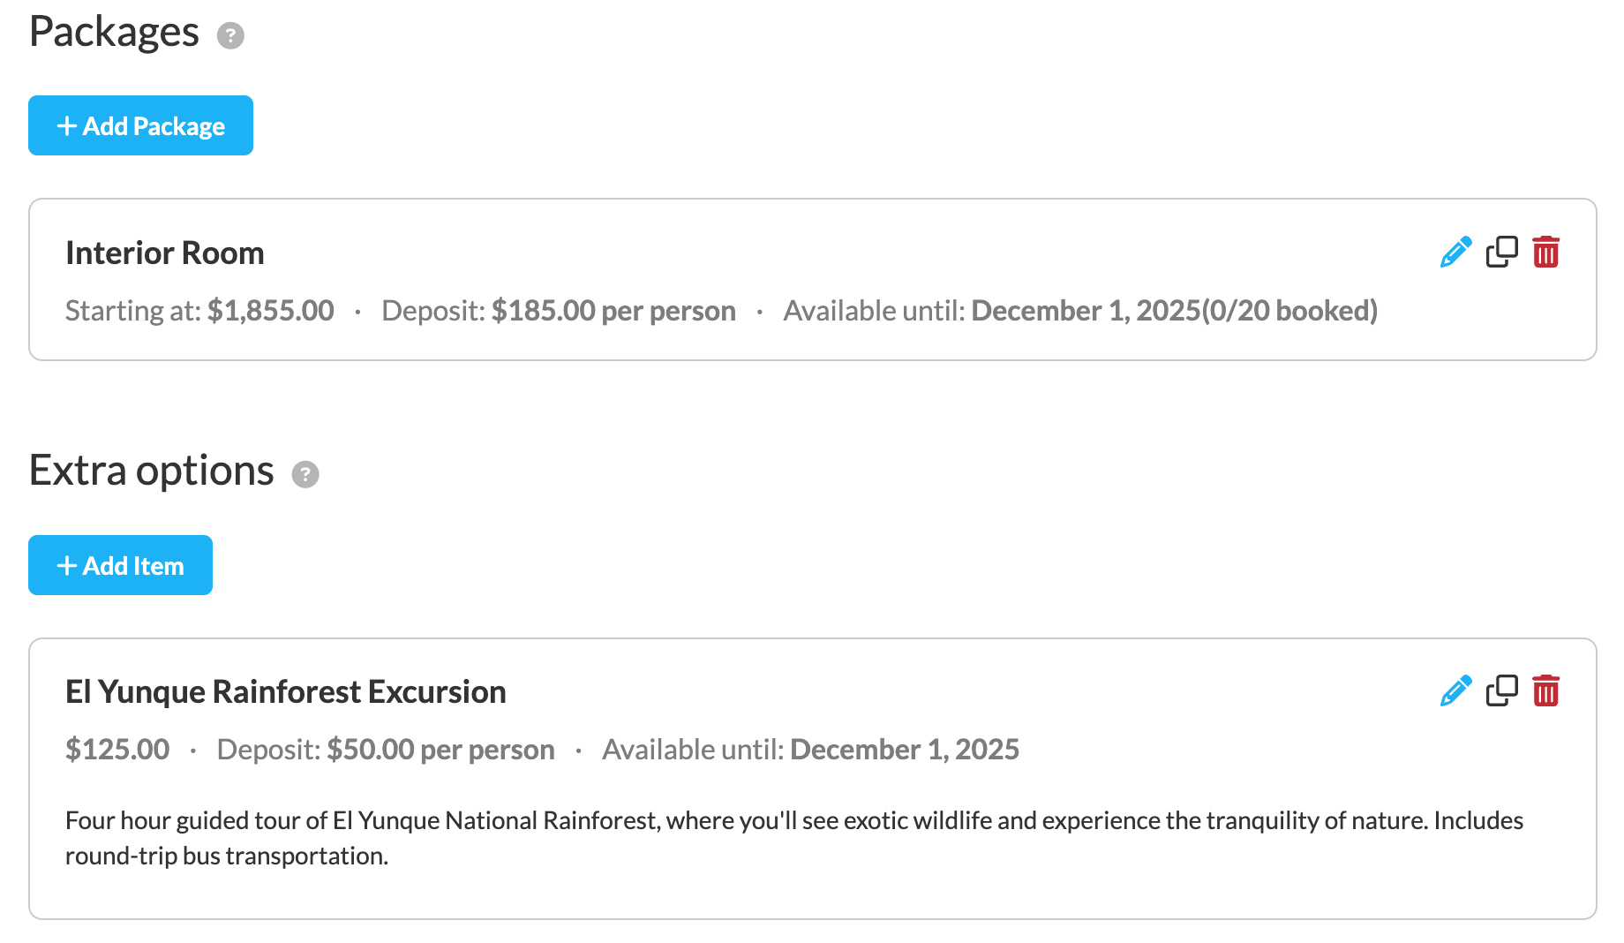Click the $50.00 per person deposit text
This screenshot has width=1624, height=943.
(440, 750)
